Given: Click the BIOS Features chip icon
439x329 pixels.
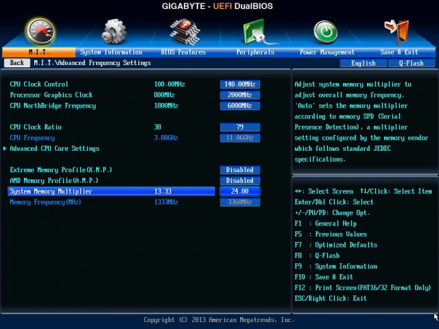Looking at the screenshot, I should coord(185,32).
